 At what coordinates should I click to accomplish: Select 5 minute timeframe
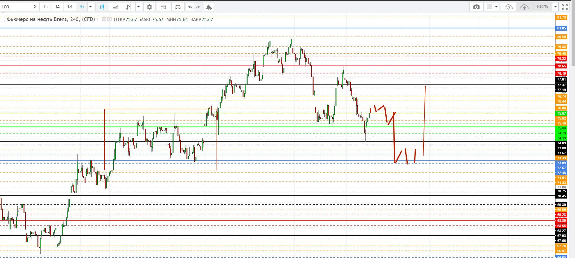[x=35, y=7]
